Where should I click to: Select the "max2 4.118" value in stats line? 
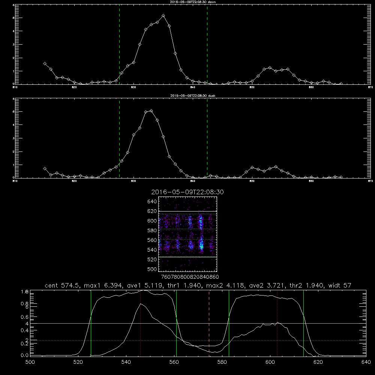point(225,285)
